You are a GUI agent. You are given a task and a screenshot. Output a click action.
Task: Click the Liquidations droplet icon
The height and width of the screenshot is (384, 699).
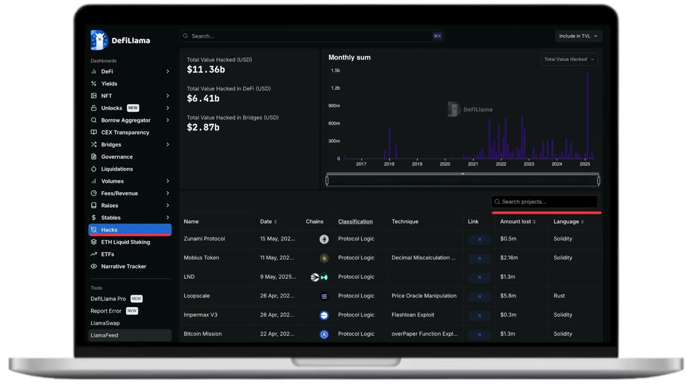(x=94, y=169)
